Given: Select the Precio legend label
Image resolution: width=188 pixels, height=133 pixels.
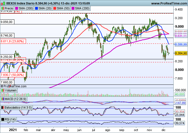Looking at the screenshot, I should [x=9, y=8].
